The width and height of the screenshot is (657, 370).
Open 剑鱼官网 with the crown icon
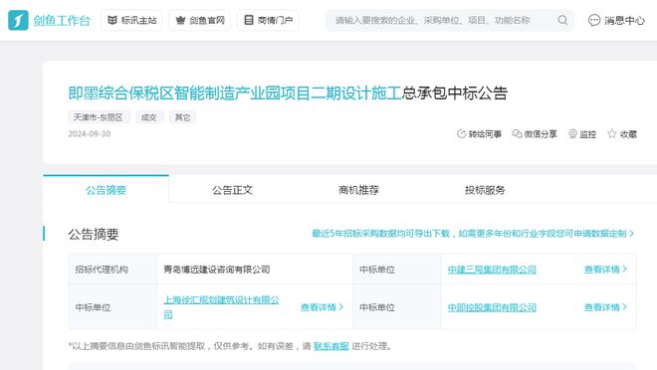coord(200,20)
